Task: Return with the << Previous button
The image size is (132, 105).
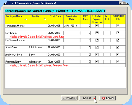Action: tap(69, 98)
